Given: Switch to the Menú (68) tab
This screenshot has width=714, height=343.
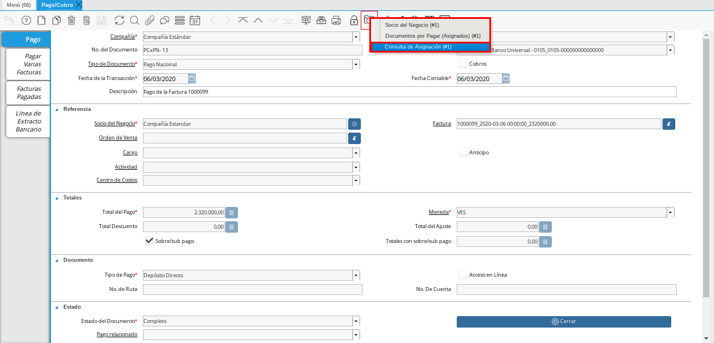Looking at the screenshot, I should point(19,5).
